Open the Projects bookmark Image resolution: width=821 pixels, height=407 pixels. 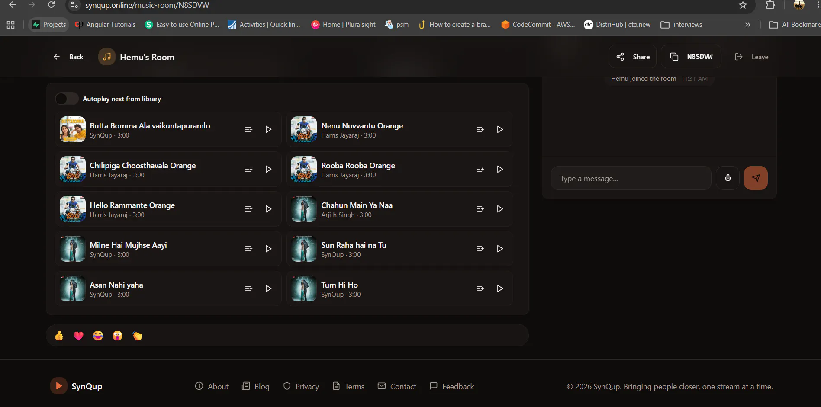[49, 25]
